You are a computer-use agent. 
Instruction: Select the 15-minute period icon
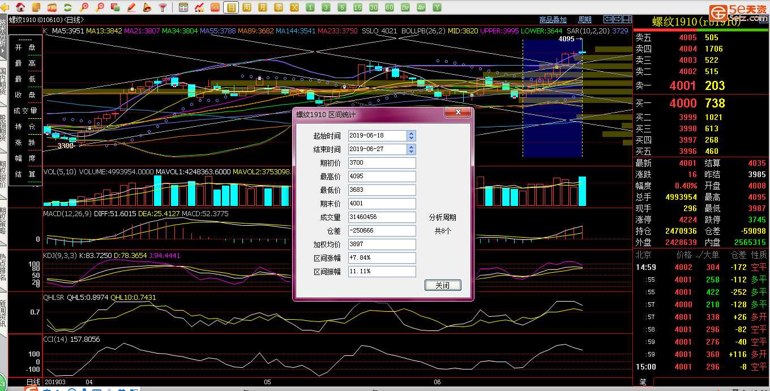[358, 7]
